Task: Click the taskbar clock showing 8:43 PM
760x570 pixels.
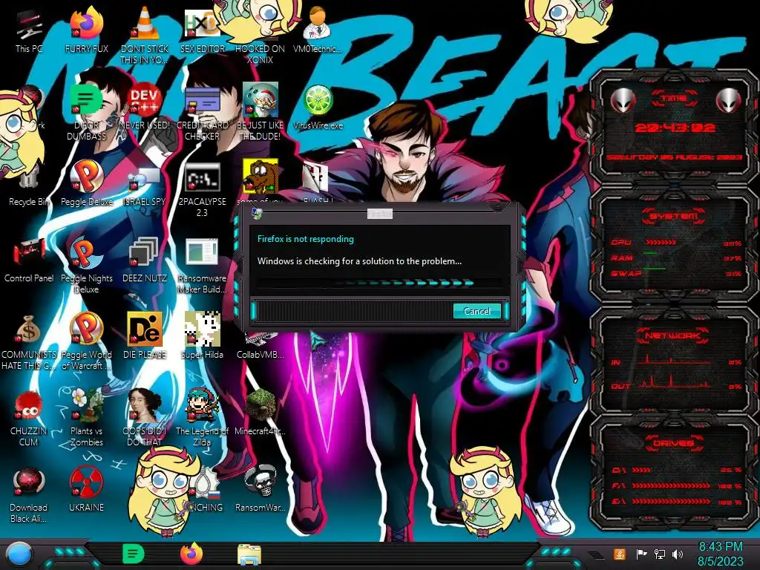Action: point(720,554)
